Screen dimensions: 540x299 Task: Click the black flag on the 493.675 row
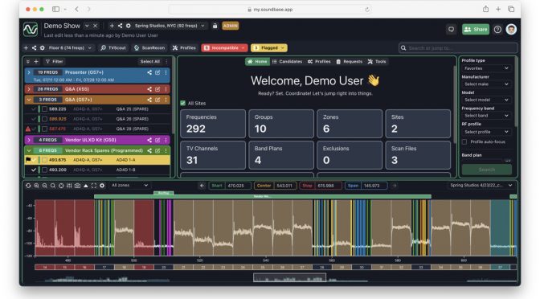[x=28, y=159]
